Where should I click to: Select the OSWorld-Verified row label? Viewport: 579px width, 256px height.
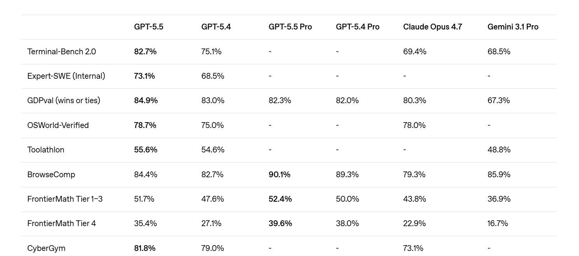pos(58,125)
